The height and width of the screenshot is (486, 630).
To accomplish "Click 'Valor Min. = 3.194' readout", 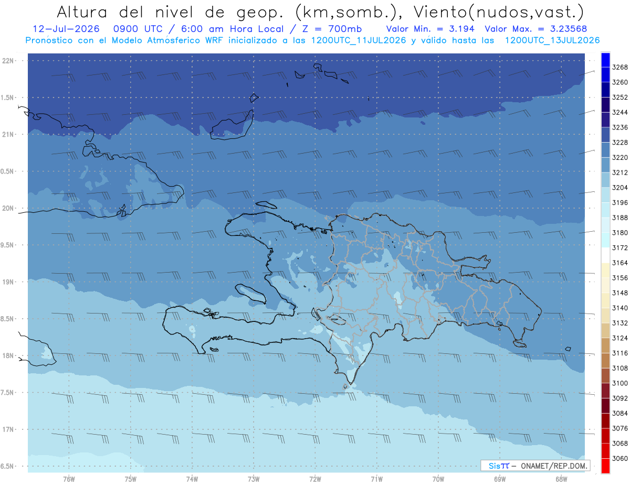I will click(x=430, y=29).
